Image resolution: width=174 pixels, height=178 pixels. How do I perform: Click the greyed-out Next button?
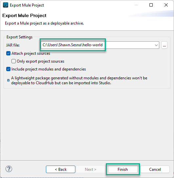[90, 169]
